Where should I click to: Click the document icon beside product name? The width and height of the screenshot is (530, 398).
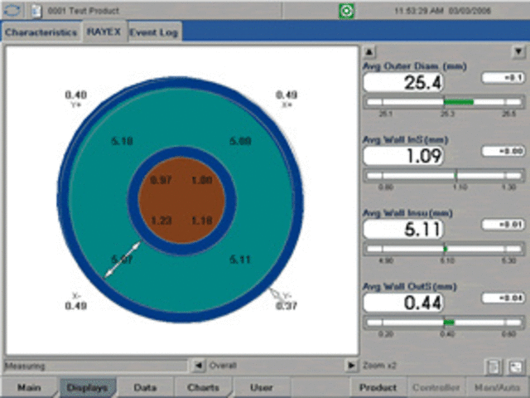[36, 11]
